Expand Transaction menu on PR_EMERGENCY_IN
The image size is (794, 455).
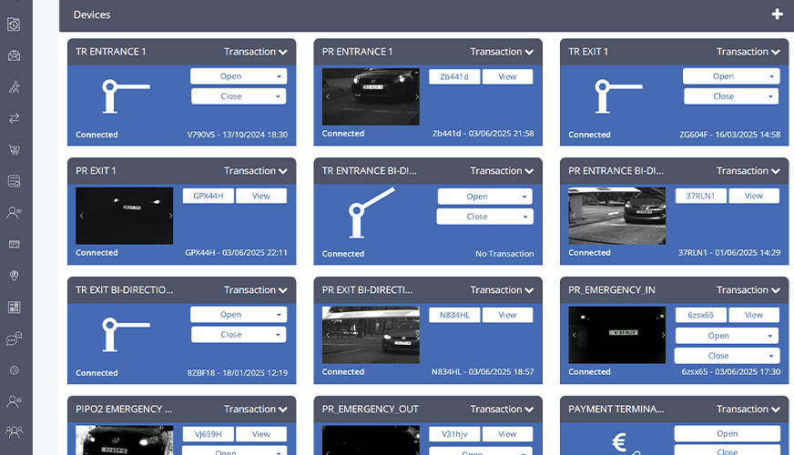[748, 290]
